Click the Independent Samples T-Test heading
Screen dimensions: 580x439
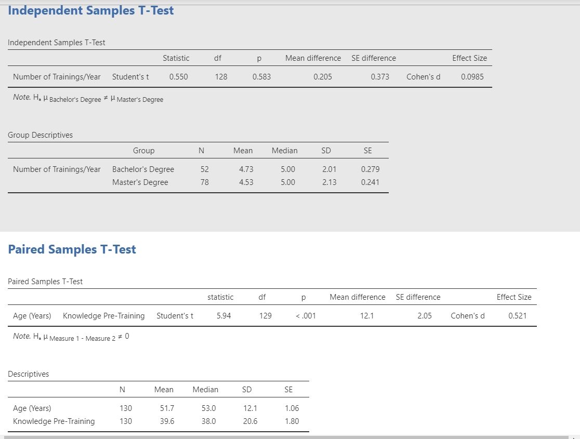click(91, 10)
